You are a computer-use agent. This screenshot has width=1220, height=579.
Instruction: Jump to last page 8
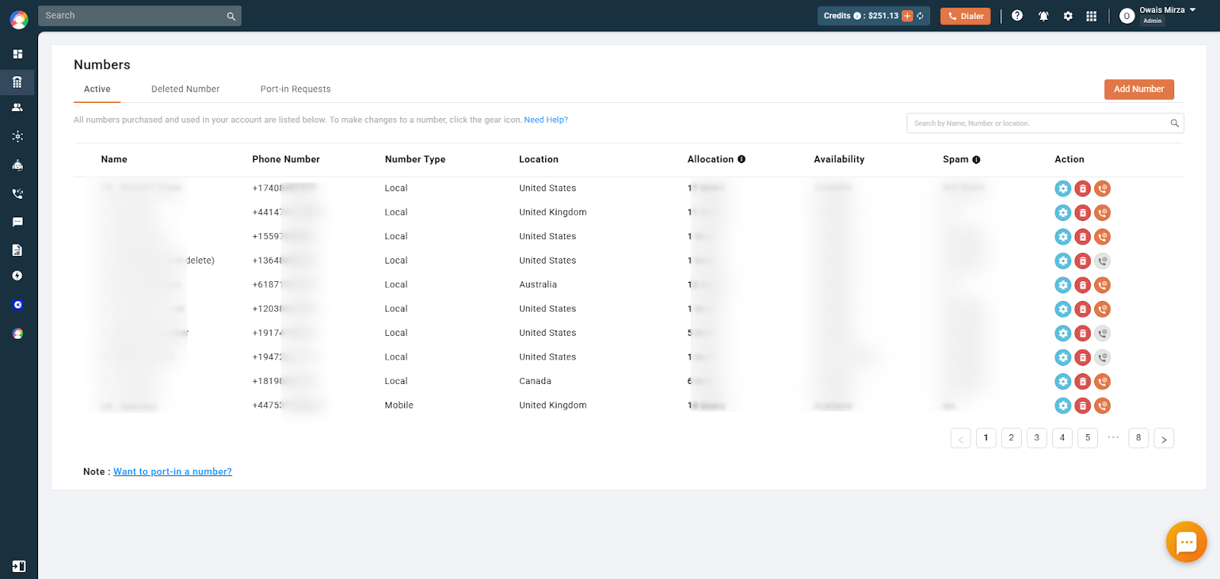coord(1138,438)
